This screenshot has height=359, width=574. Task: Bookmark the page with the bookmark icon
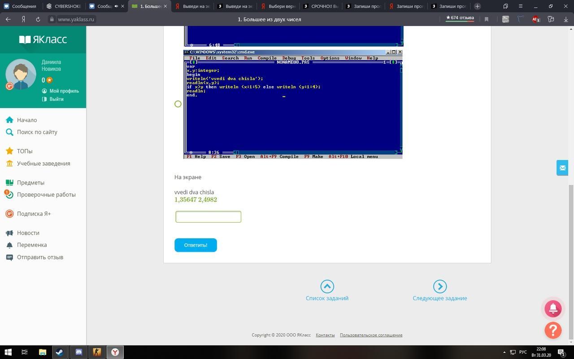coord(486,19)
